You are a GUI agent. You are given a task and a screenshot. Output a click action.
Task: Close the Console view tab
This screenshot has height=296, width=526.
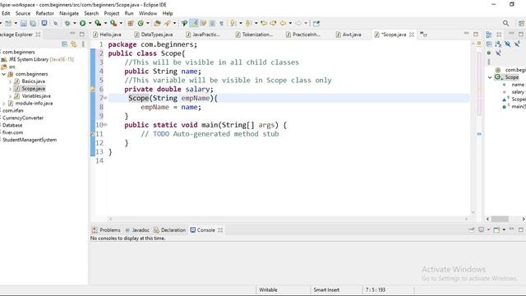(220, 230)
